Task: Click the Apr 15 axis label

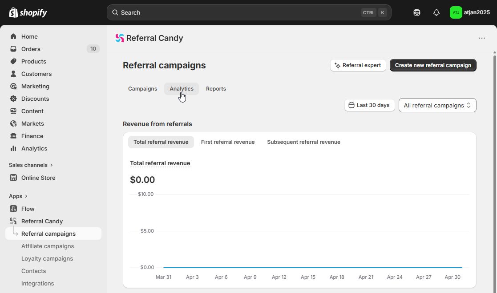Action: (308, 277)
